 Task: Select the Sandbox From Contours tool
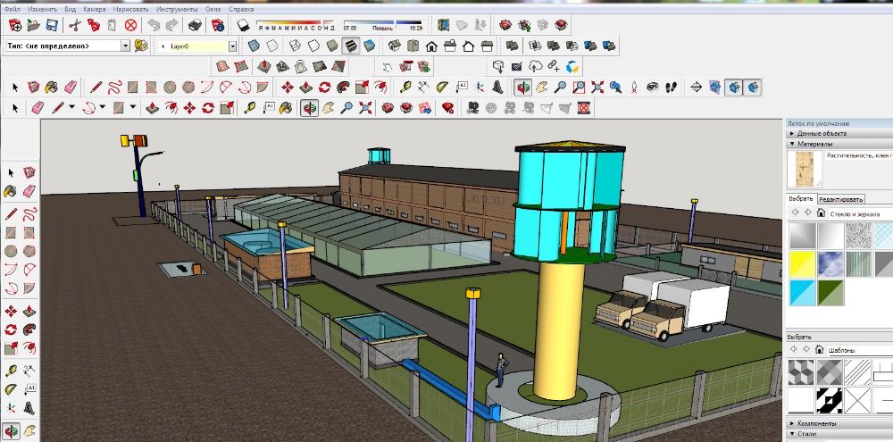[222, 67]
